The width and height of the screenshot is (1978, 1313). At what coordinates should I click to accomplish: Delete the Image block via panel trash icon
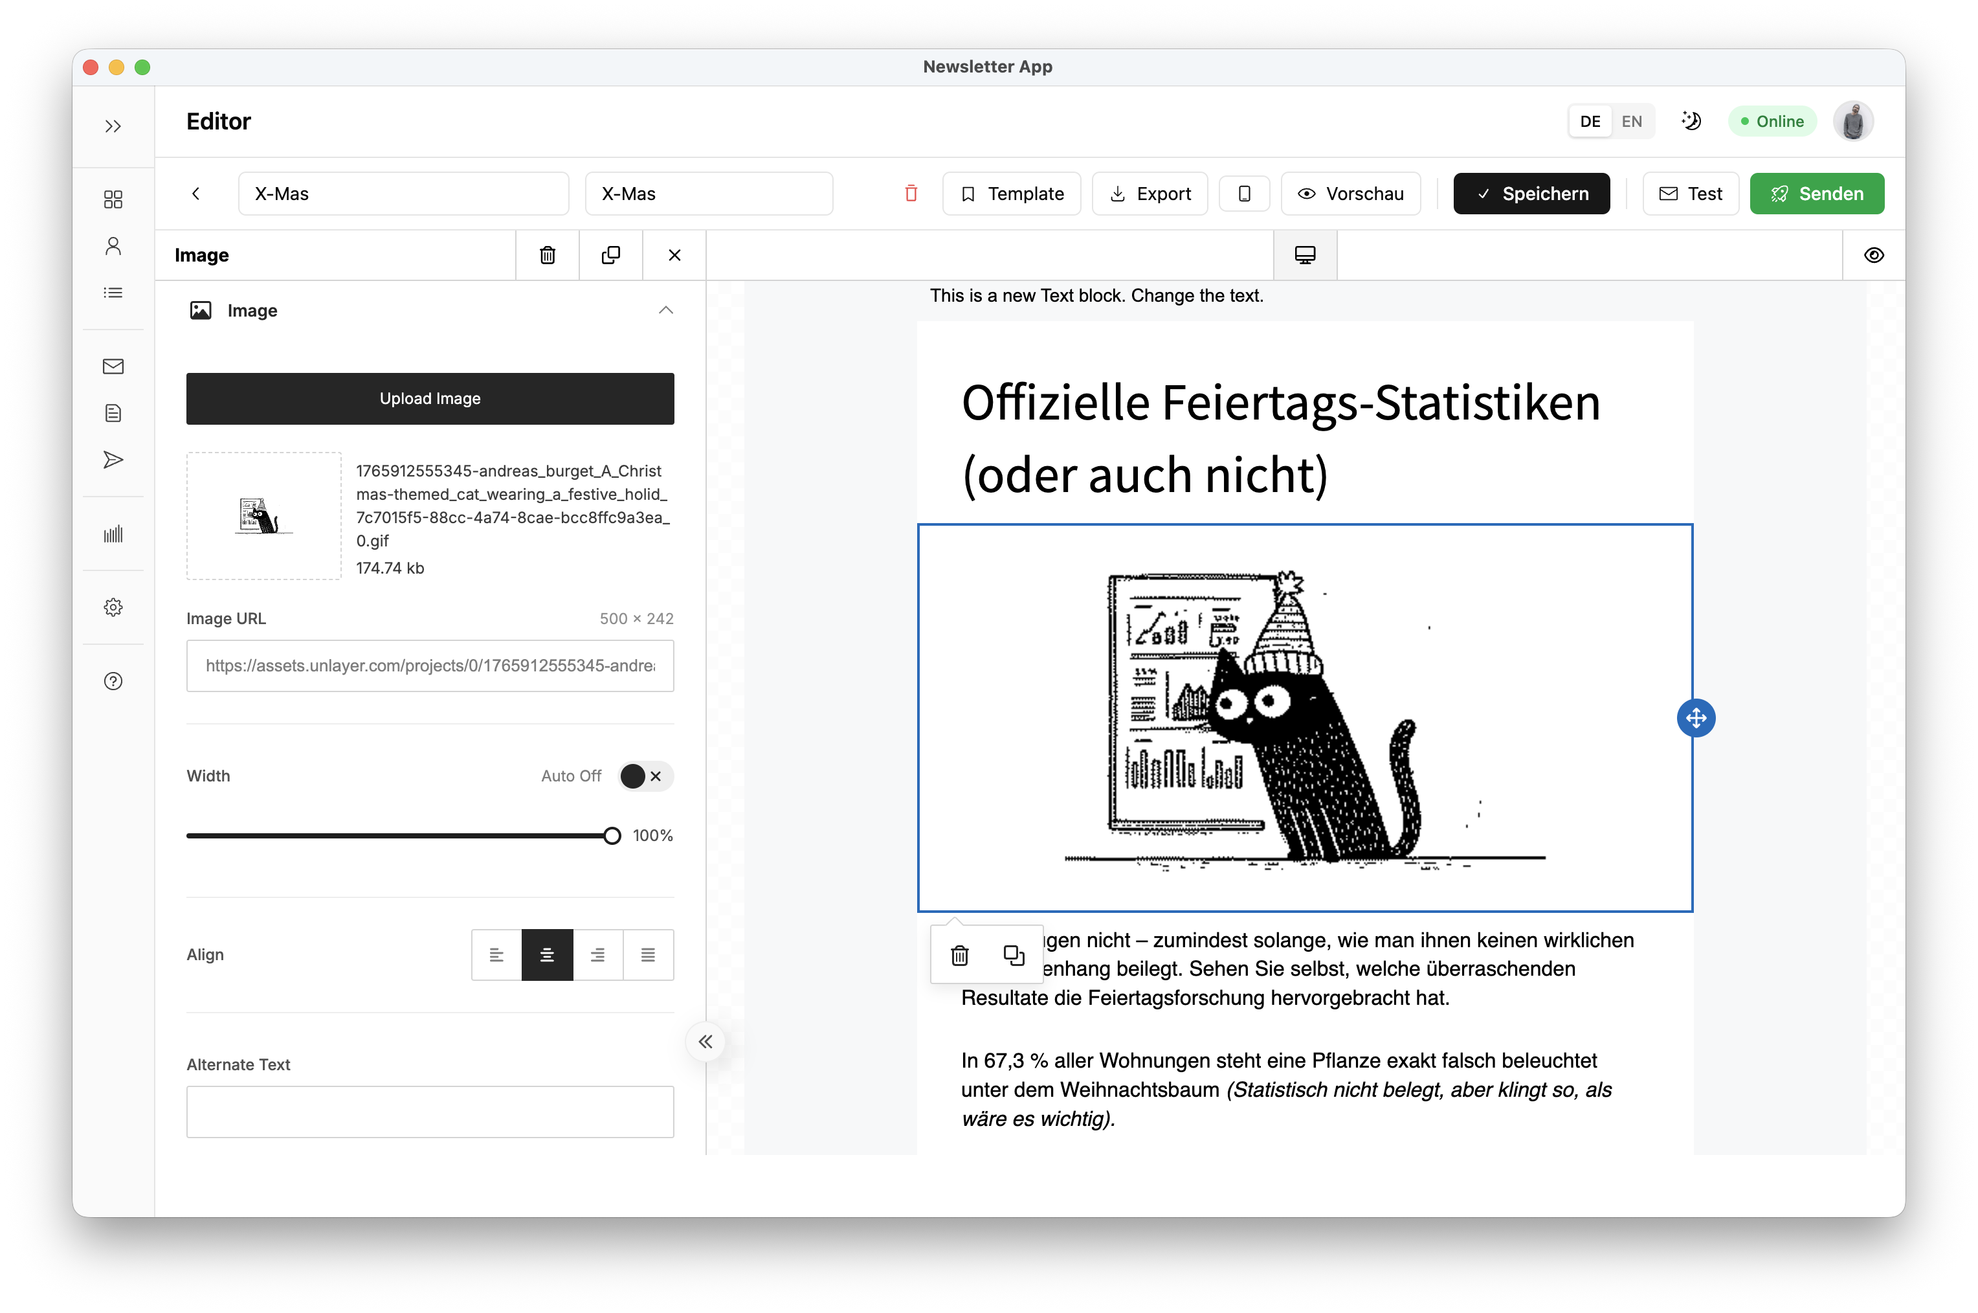[x=548, y=254]
